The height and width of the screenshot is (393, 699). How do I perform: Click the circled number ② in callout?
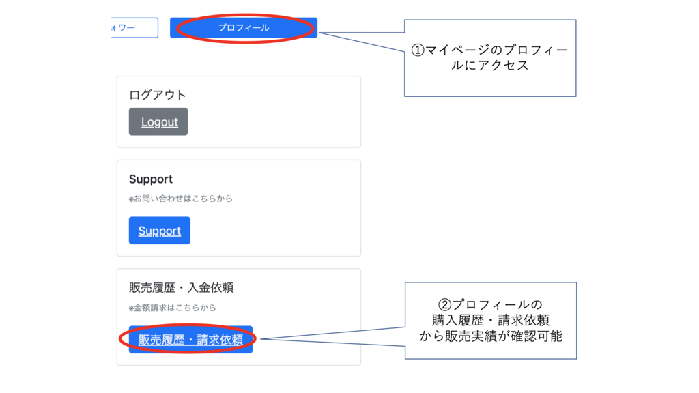(x=444, y=304)
